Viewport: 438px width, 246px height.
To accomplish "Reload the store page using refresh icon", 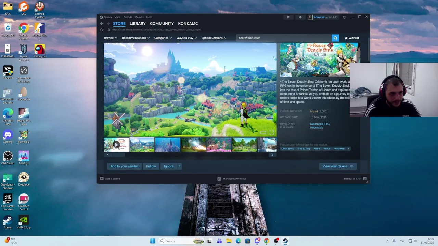I will point(102,30).
